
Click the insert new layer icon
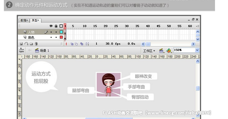(x=21, y=44)
